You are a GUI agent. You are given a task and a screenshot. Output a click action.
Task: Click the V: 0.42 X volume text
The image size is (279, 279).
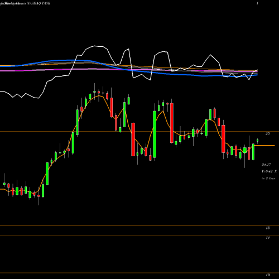point(269,171)
